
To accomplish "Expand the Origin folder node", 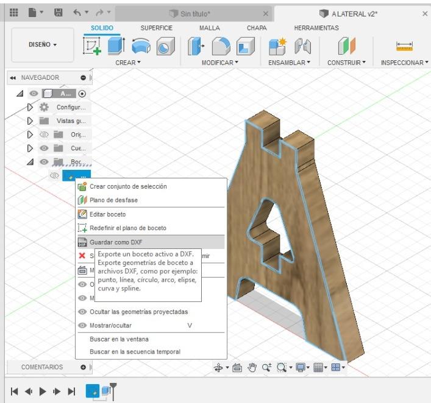I will (30, 135).
